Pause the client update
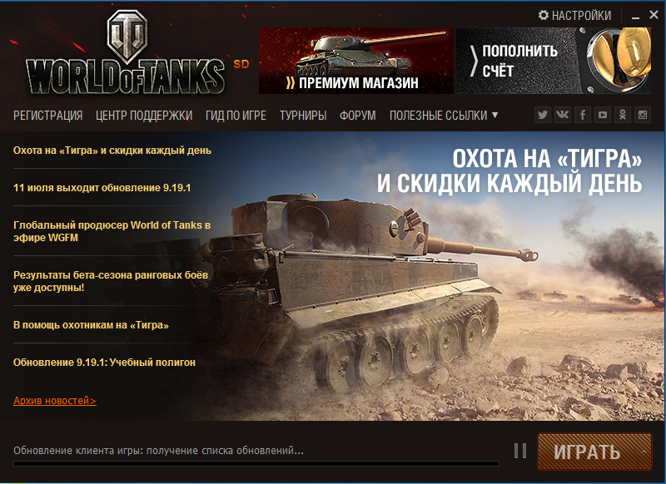Viewport: 666px width, 484px height. coord(520,451)
